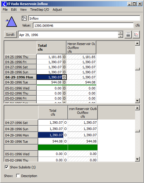Screen dimensions: 144x183
Task: Select lower row 04-28-1996 Sun header
Action: point(21,129)
